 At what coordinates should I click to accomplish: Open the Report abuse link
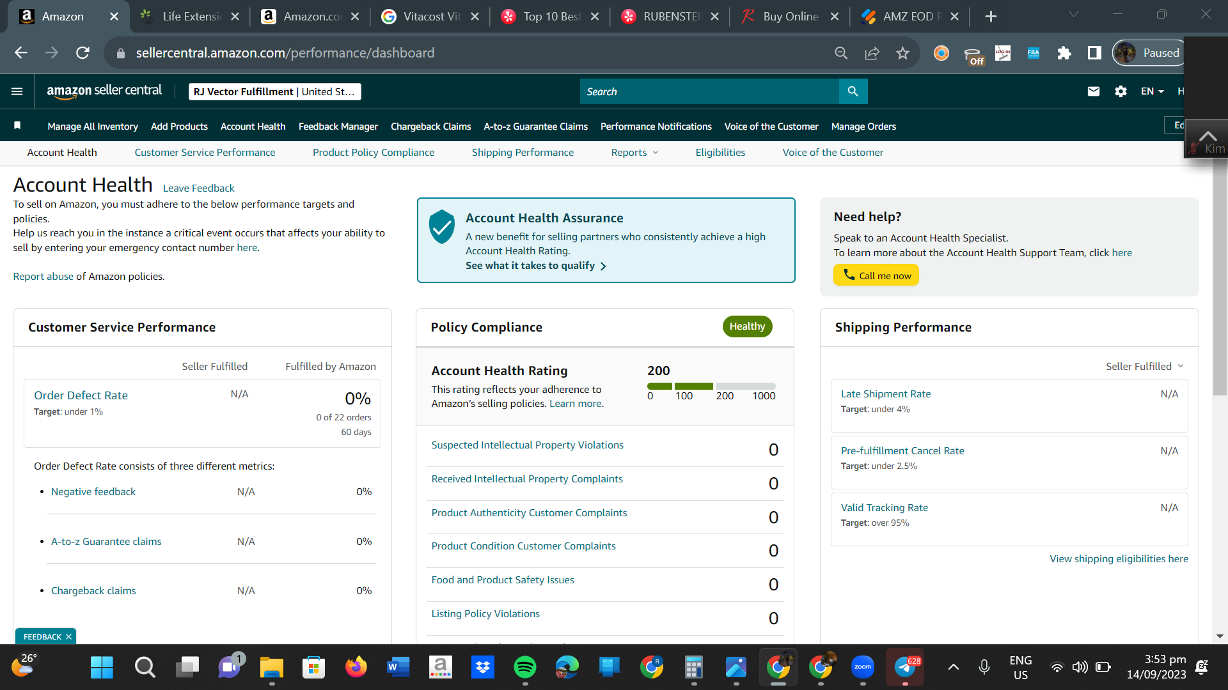[x=43, y=276]
